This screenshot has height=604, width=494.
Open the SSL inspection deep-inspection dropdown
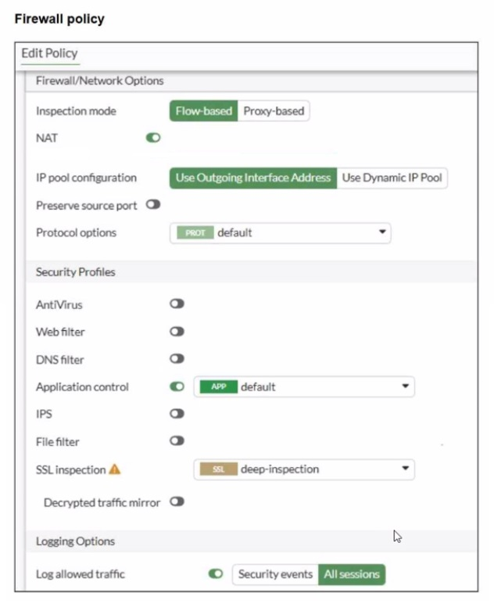coord(405,469)
